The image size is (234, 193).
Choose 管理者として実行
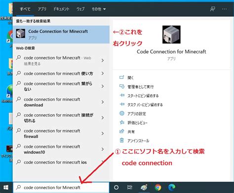pyautogui.click(x=141, y=87)
